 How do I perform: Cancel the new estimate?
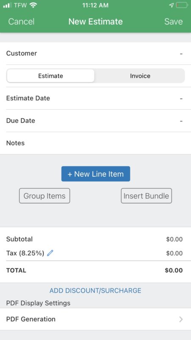tap(21, 22)
